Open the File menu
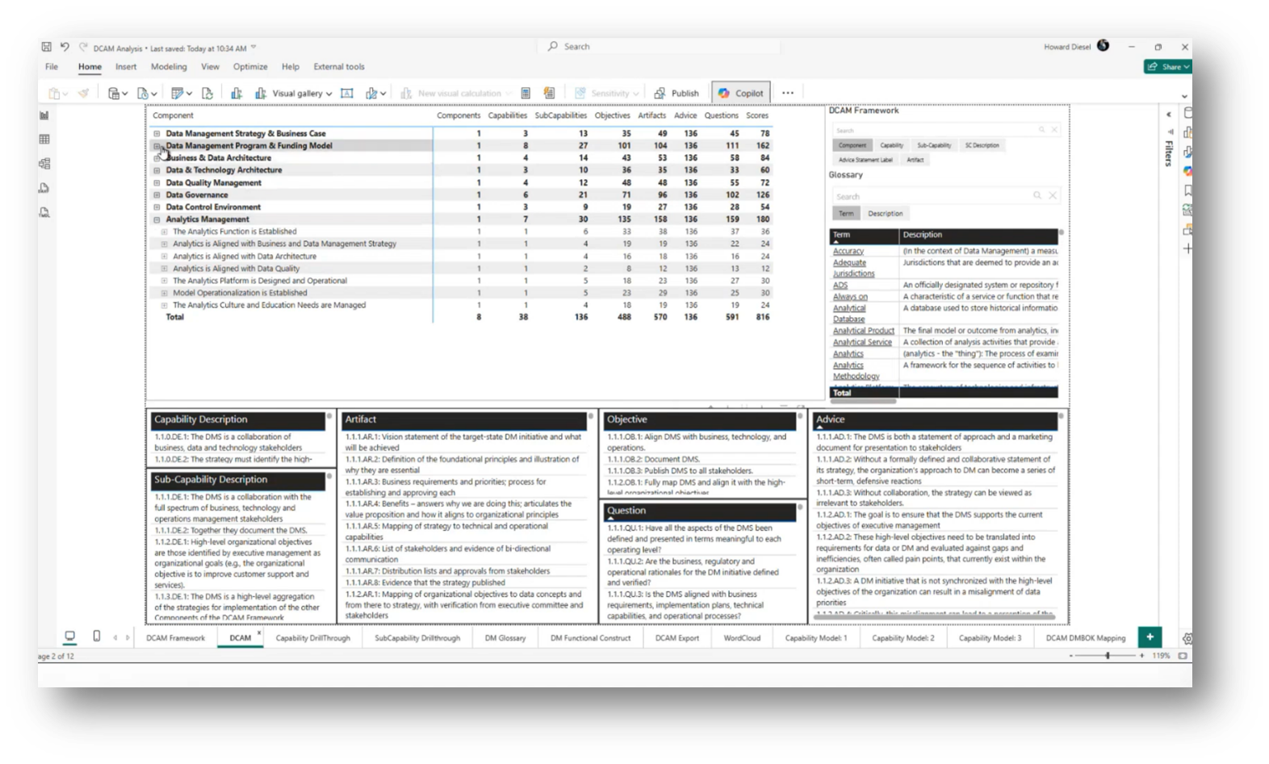 52,67
